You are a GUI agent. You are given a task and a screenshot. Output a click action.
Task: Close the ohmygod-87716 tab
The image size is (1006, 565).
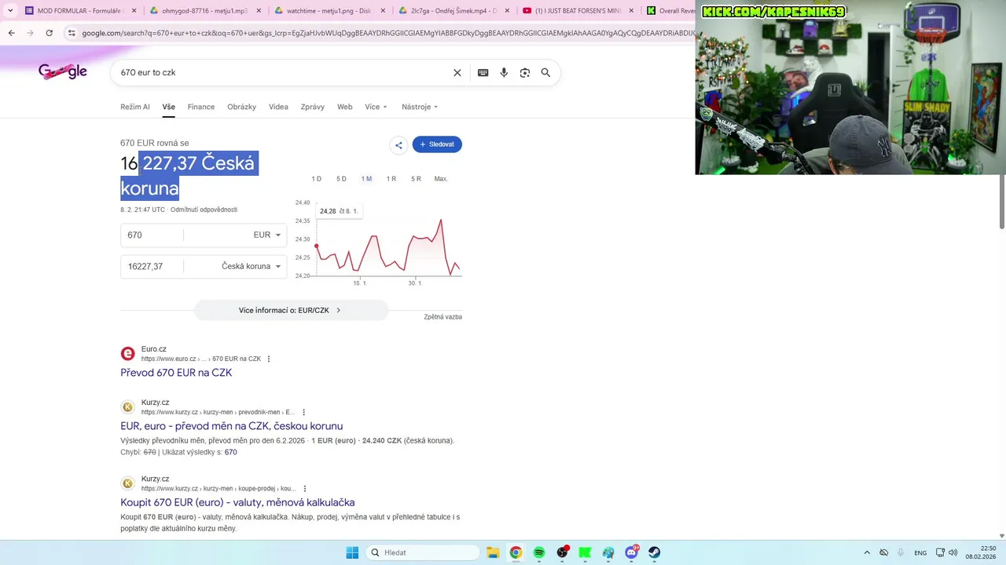[259, 11]
